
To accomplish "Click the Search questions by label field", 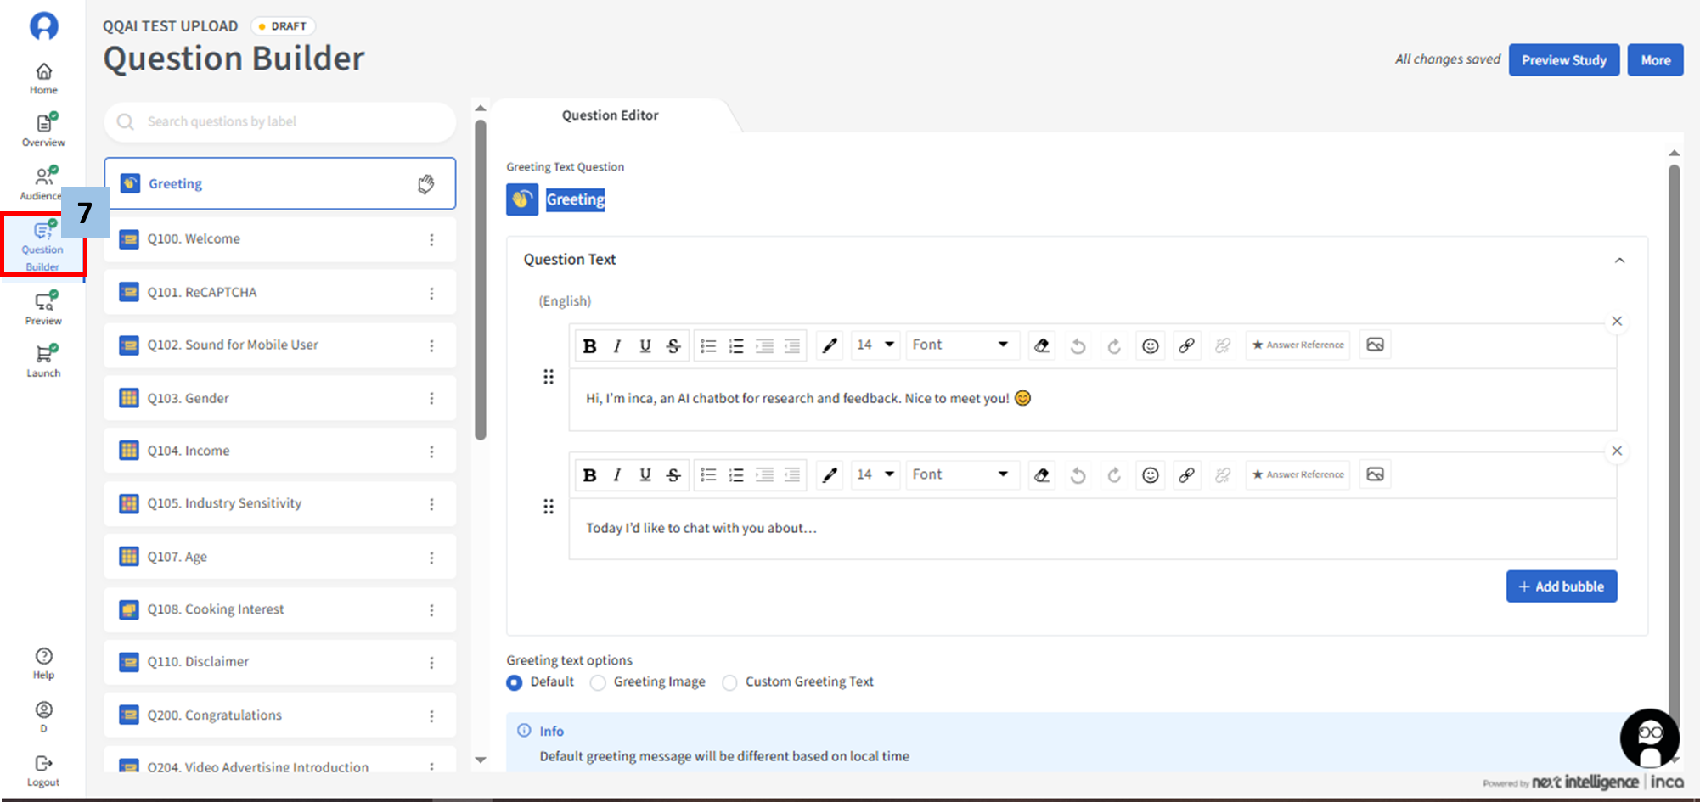I will click(280, 122).
